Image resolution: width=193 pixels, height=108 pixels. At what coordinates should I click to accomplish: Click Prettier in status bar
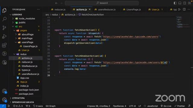tap(179, 106)
